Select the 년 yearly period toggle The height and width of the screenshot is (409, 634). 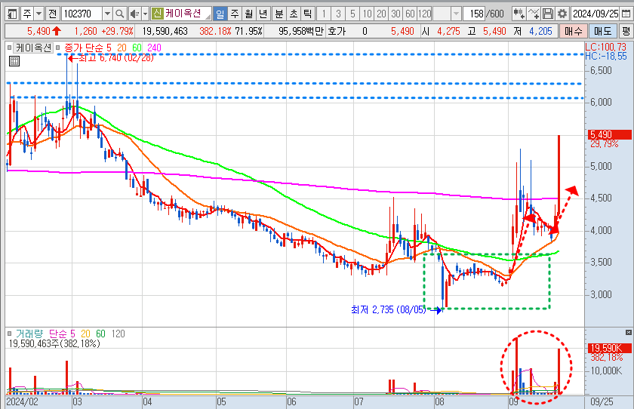pos(263,14)
